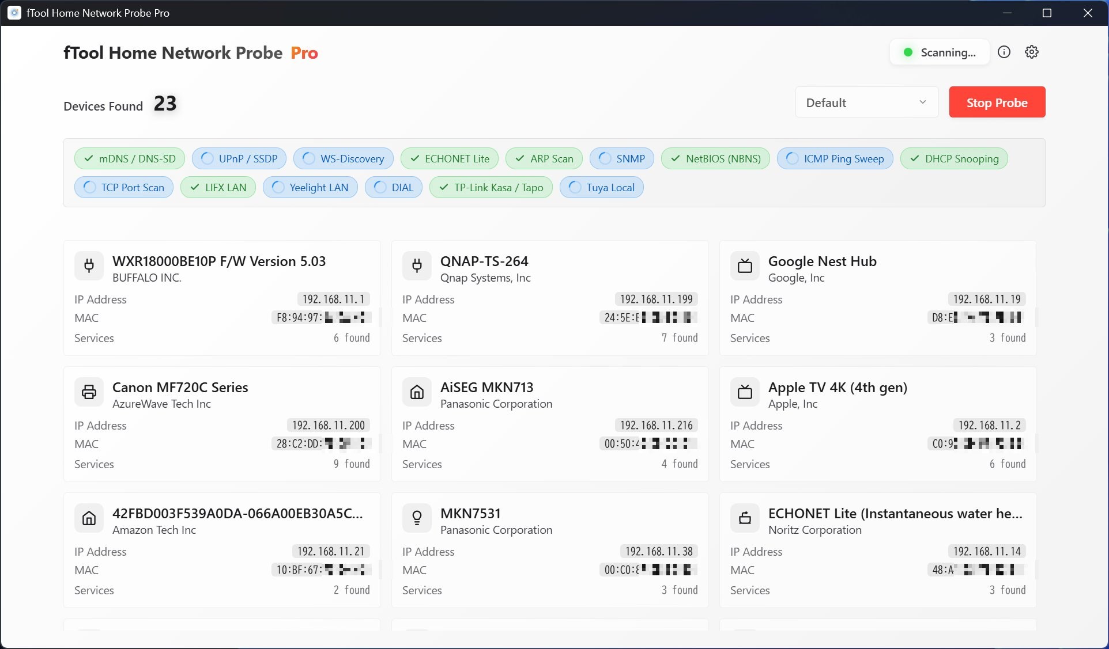Disable the TP-Link Kasa / Tapo protocol
Screen dimensions: 1109x649
point(491,187)
